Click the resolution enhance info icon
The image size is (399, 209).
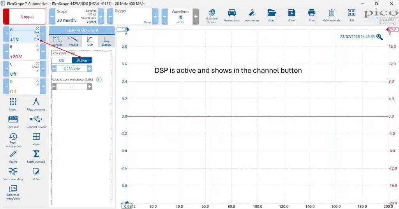pyautogui.click(x=99, y=79)
